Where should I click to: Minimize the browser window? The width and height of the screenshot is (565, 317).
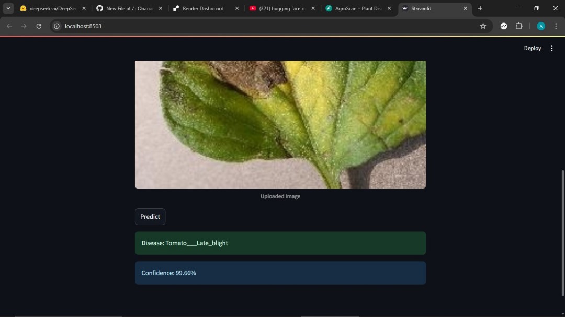517,8
